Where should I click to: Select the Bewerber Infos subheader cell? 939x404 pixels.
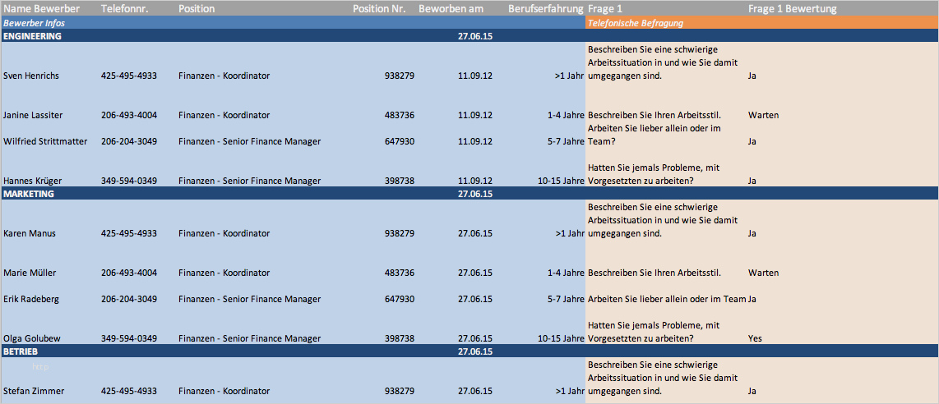293,23
